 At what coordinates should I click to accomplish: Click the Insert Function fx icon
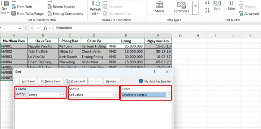pyautogui.click(x=45, y=28)
